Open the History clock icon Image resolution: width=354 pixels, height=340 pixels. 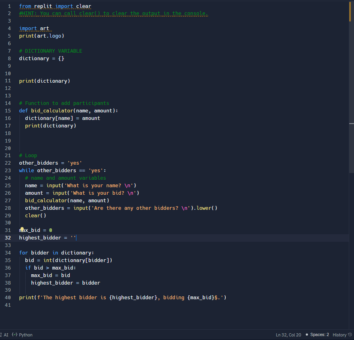click(350, 335)
